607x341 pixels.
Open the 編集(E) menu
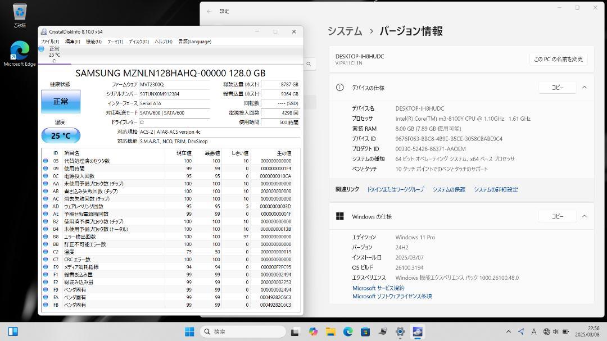tap(73, 42)
